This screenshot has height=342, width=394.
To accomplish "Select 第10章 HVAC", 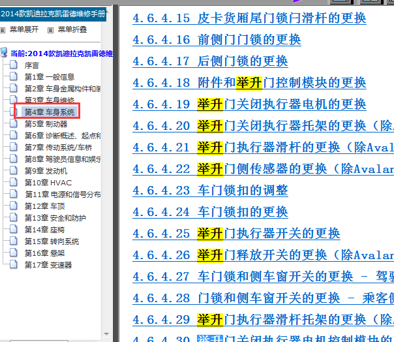I will click(x=48, y=183).
